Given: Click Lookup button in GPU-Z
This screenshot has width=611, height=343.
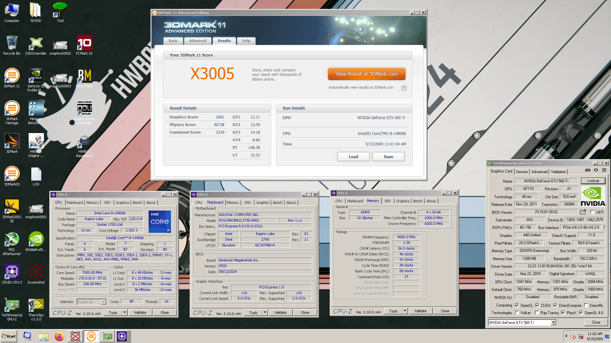Looking at the screenshot, I should pos(593,181).
